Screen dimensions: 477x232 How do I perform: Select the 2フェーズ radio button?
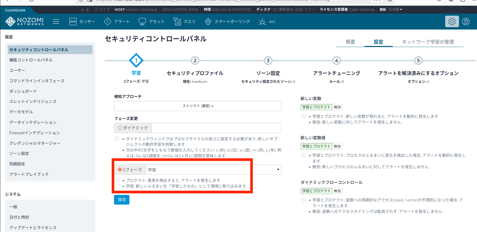point(120,170)
